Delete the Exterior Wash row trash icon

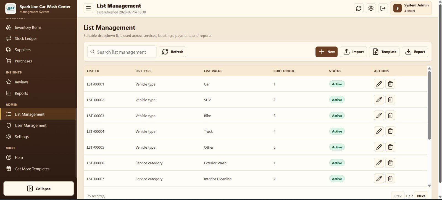click(390, 163)
